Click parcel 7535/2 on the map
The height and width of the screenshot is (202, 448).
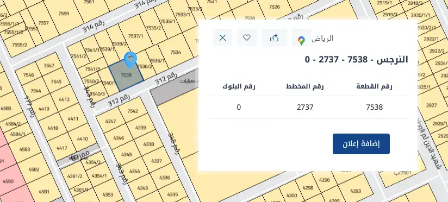tap(153, 28)
